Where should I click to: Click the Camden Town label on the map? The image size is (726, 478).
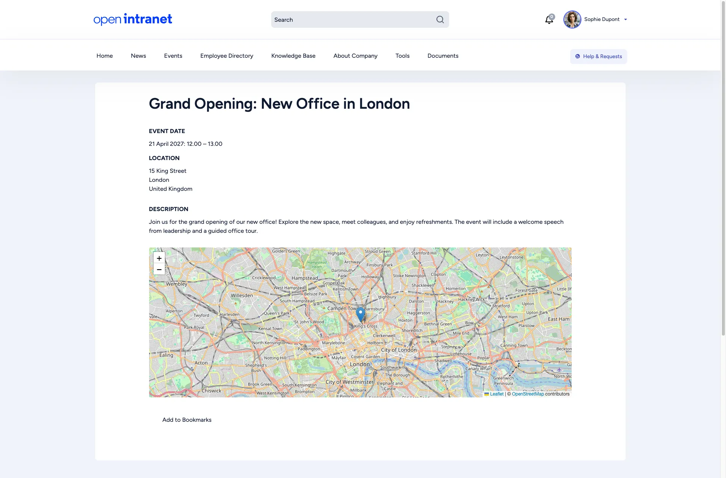[342, 309]
